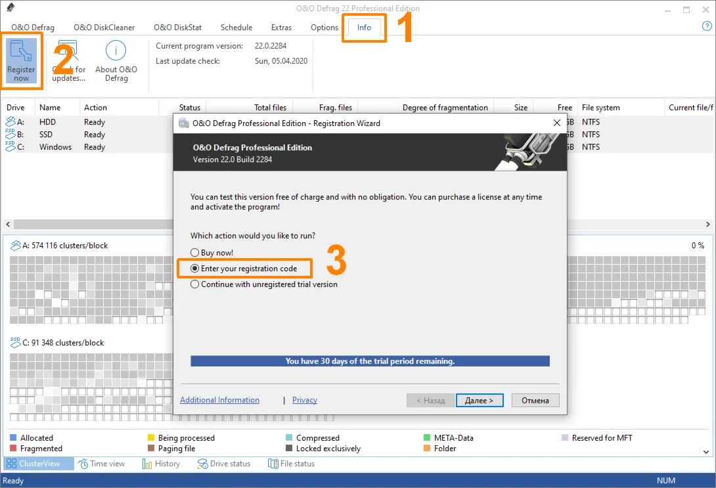The width and height of the screenshot is (716, 488).
Task: Open the help question mark icon
Action: pos(707,26)
